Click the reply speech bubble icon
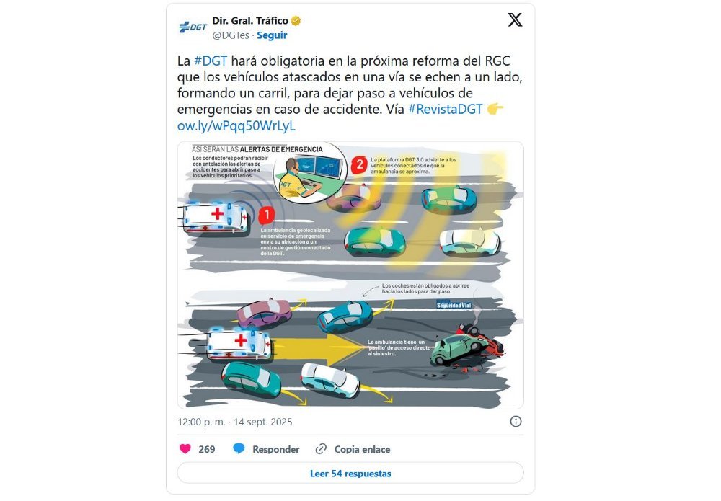This screenshot has height=501, width=721. [239, 448]
